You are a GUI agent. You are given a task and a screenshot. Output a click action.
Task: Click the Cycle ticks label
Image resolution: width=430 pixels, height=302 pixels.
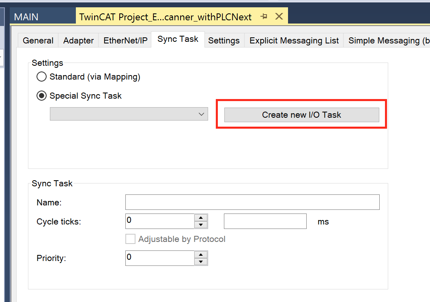tap(59, 222)
